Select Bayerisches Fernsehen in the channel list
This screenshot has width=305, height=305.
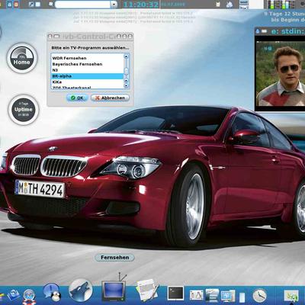(x=87, y=64)
